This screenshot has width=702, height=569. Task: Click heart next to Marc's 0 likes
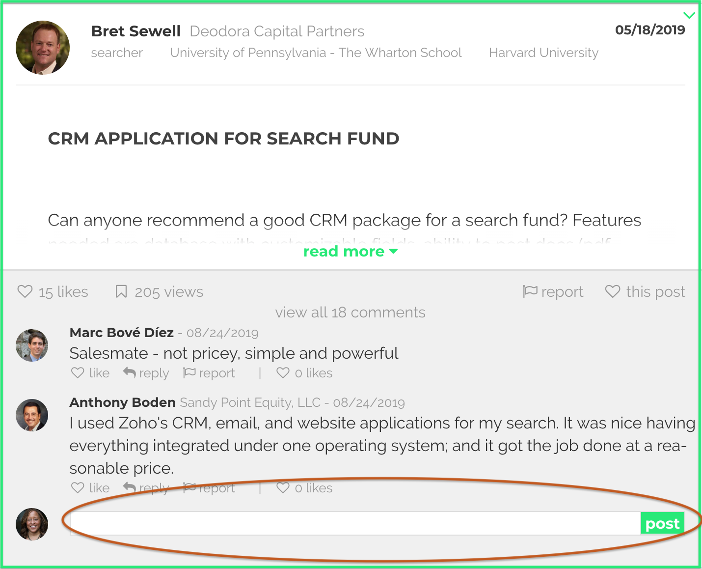283,373
